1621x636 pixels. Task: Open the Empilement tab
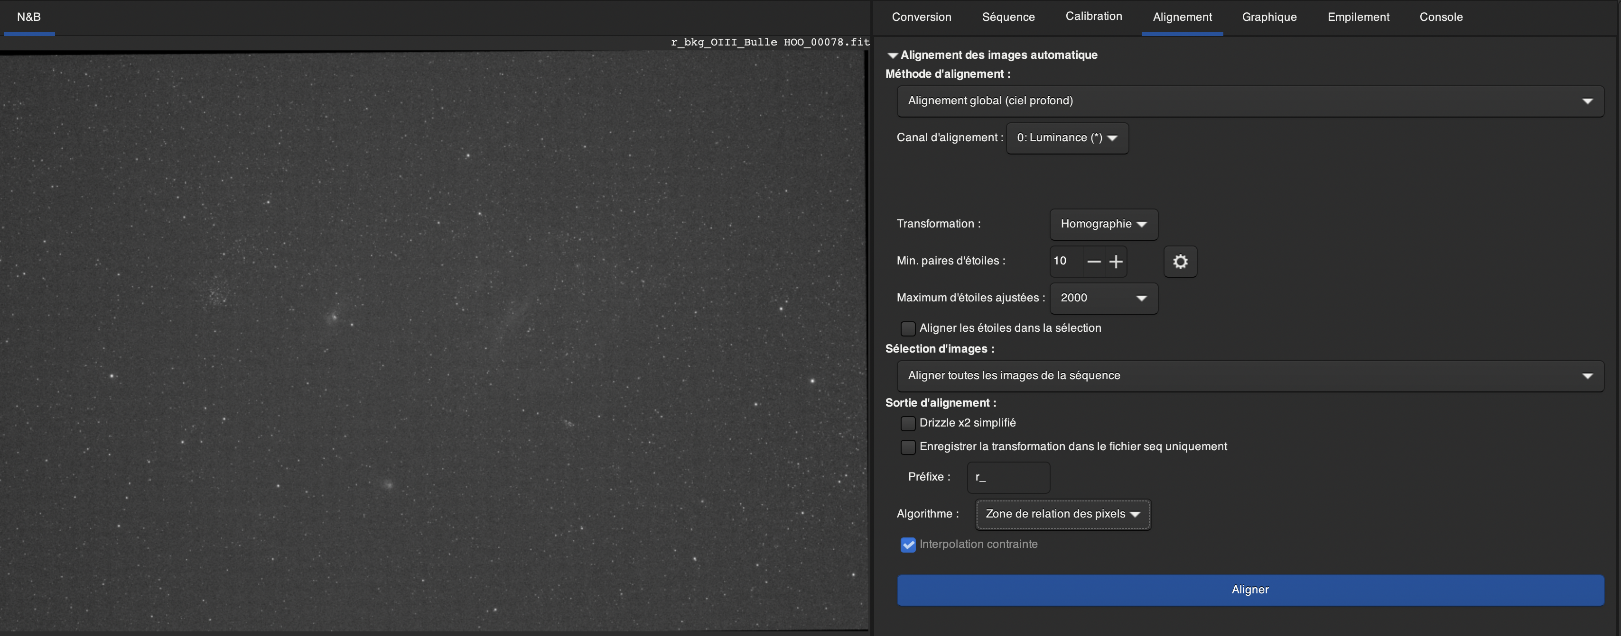(1358, 17)
